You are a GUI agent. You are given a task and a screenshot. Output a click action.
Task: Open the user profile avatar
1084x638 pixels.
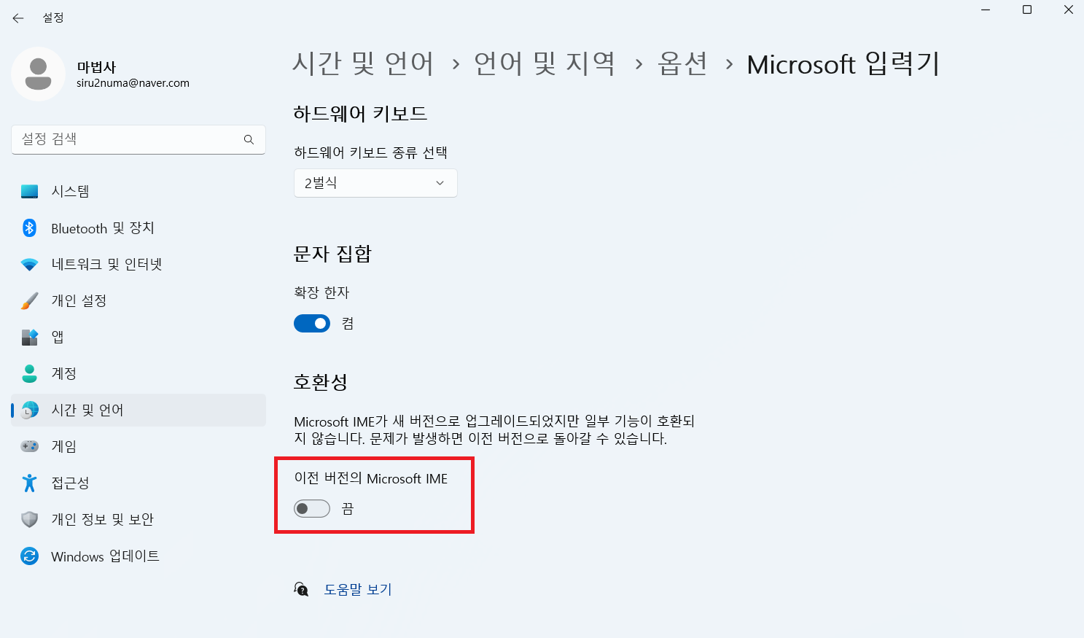click(39, 74)
